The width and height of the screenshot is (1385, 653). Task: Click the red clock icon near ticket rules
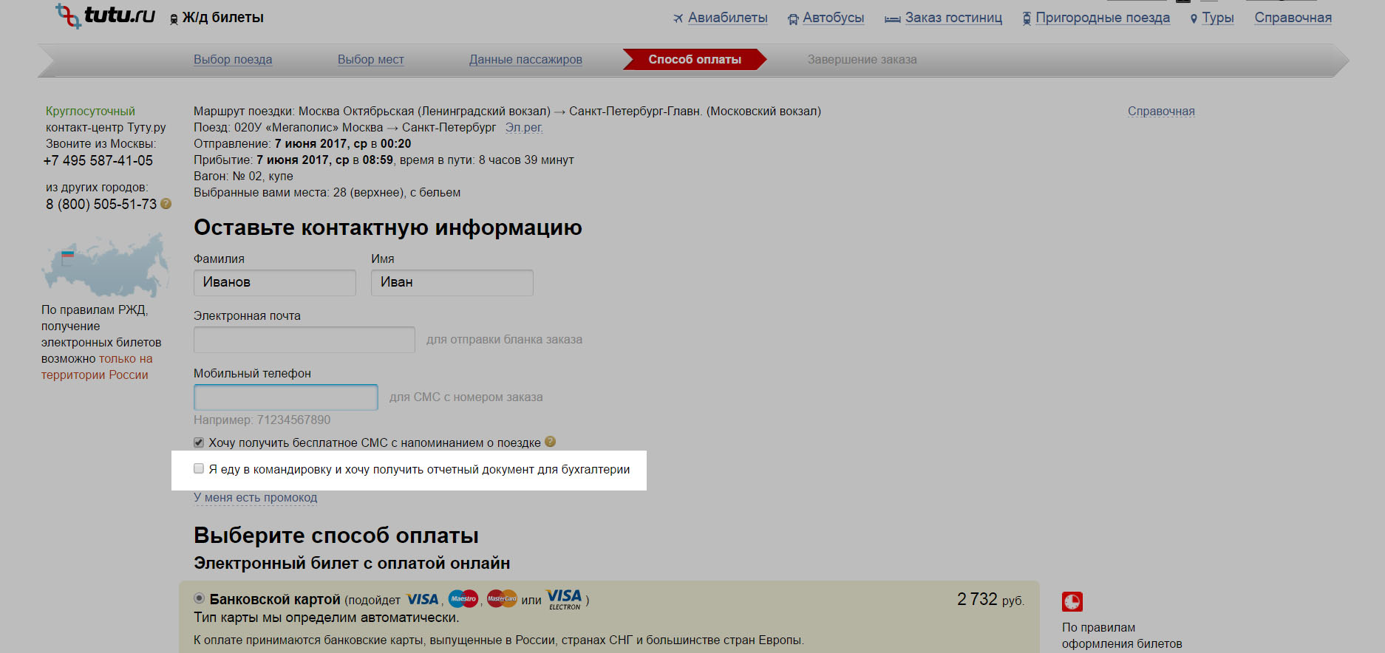[x=1072, y=601]
